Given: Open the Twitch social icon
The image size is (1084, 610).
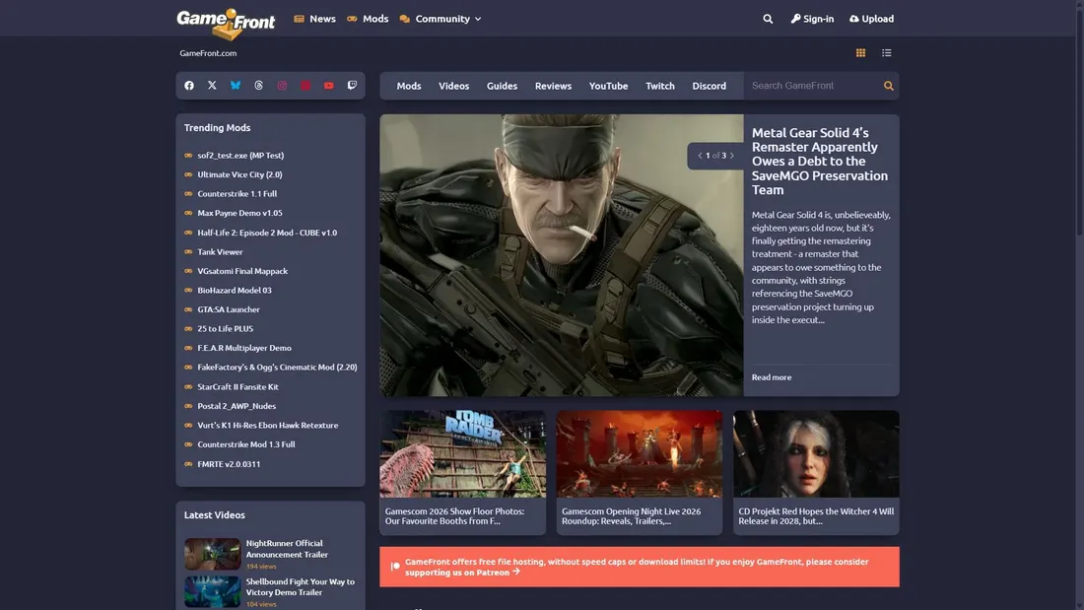Looking at the screenshot, I should (352, 86).
